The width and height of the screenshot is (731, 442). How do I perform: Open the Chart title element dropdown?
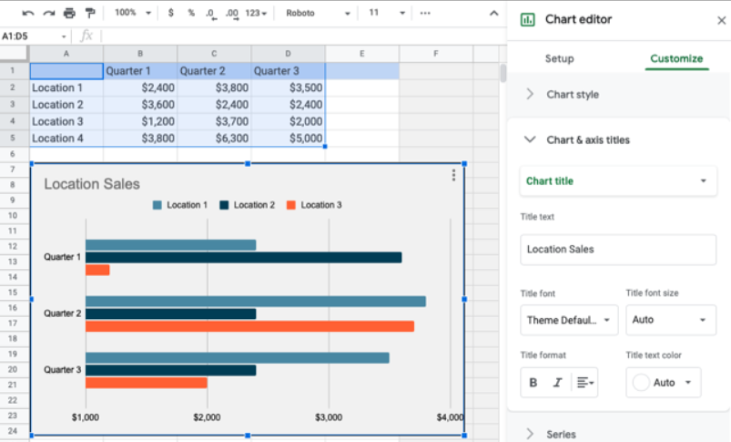click(x=617, y=181)
